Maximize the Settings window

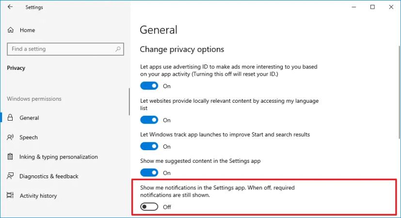(x=372, y=7)
